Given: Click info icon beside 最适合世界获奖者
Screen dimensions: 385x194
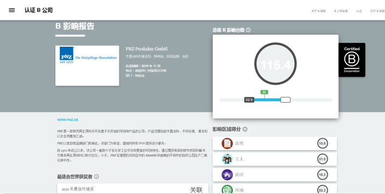Looking at the screenshot, I should (x=97, y=177).
